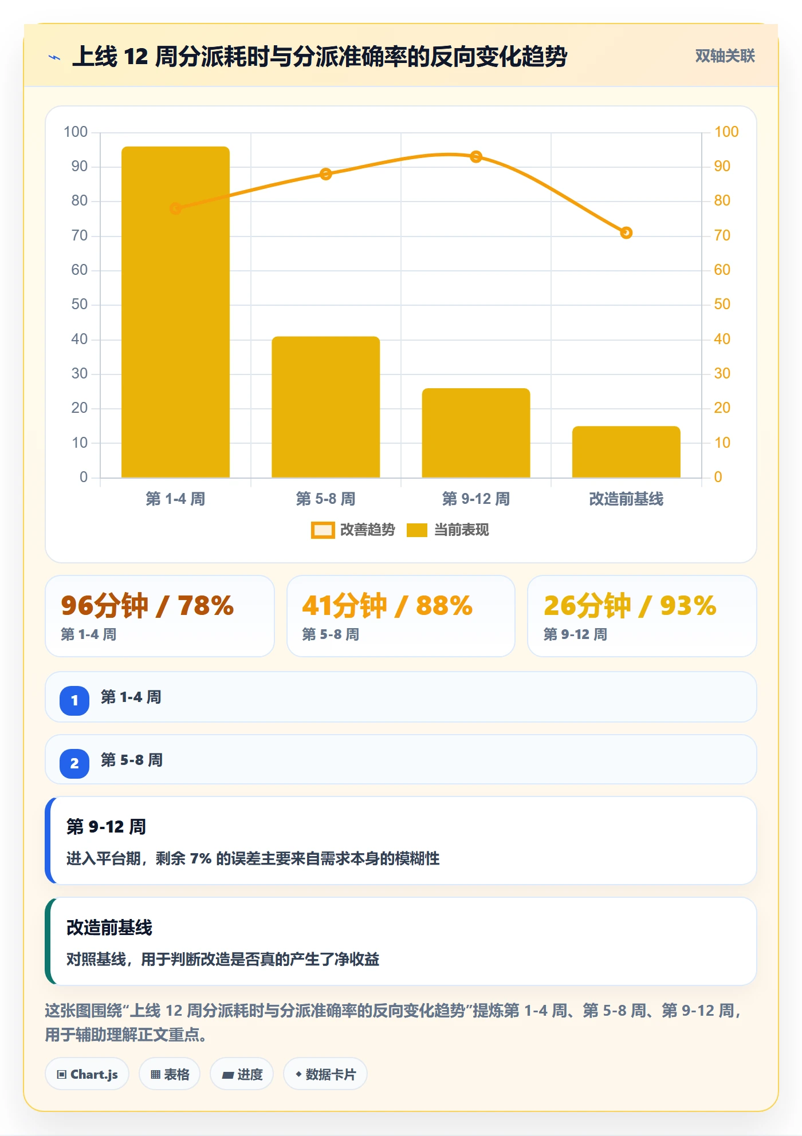Click the summary paragraph starting with 这张图围绕
Image resolution: width=802 pixels, height=1136 pixels.
393,1023
